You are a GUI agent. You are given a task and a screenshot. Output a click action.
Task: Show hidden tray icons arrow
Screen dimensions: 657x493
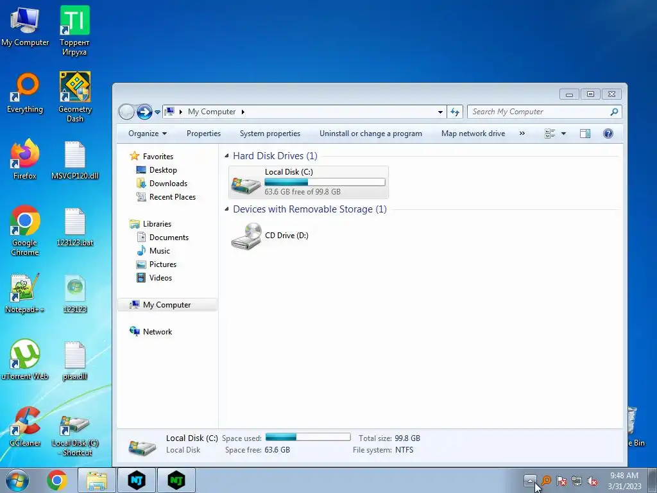tap(529, 481)
